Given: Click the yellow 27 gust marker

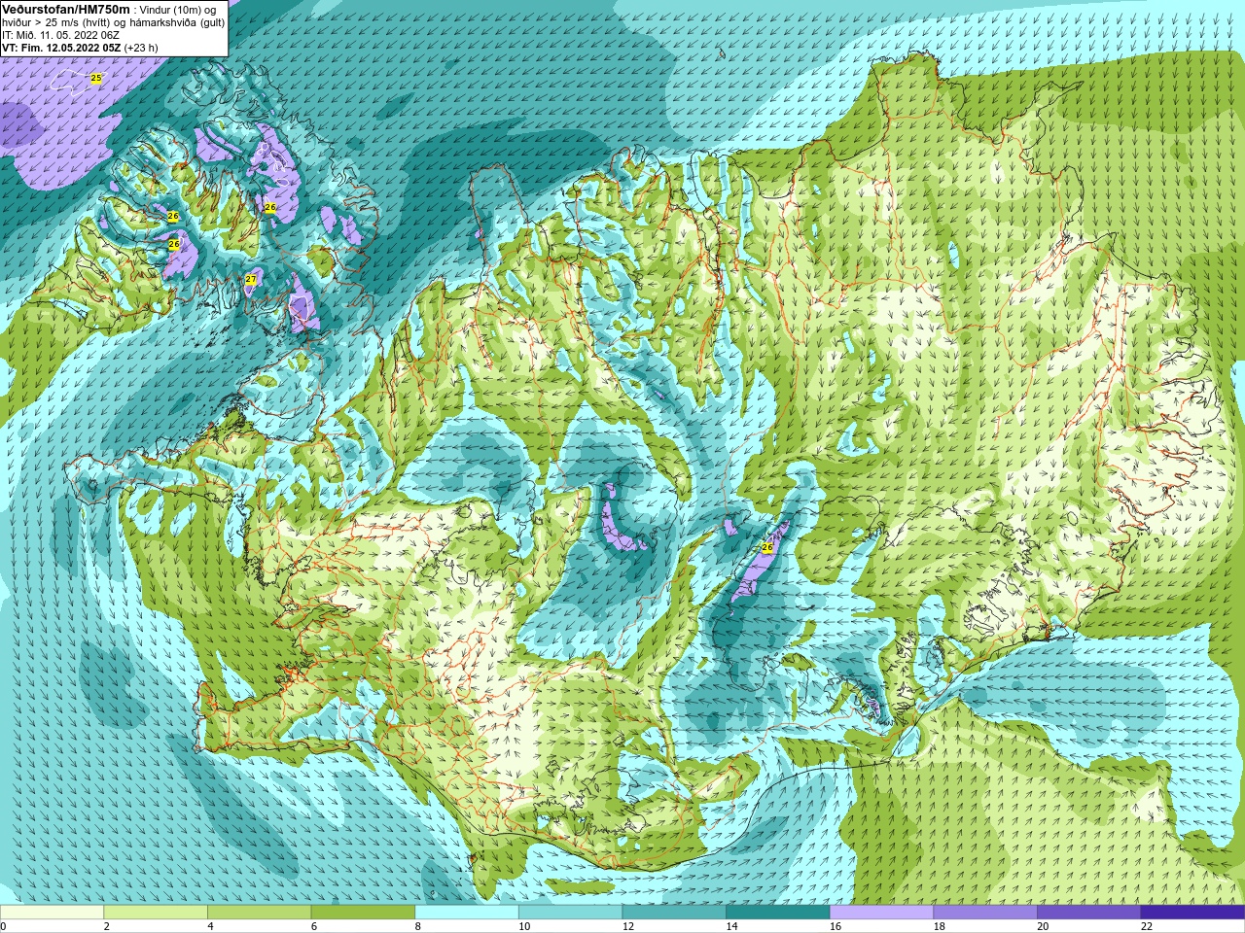Looking at the screenshot, I should point(251,280).
